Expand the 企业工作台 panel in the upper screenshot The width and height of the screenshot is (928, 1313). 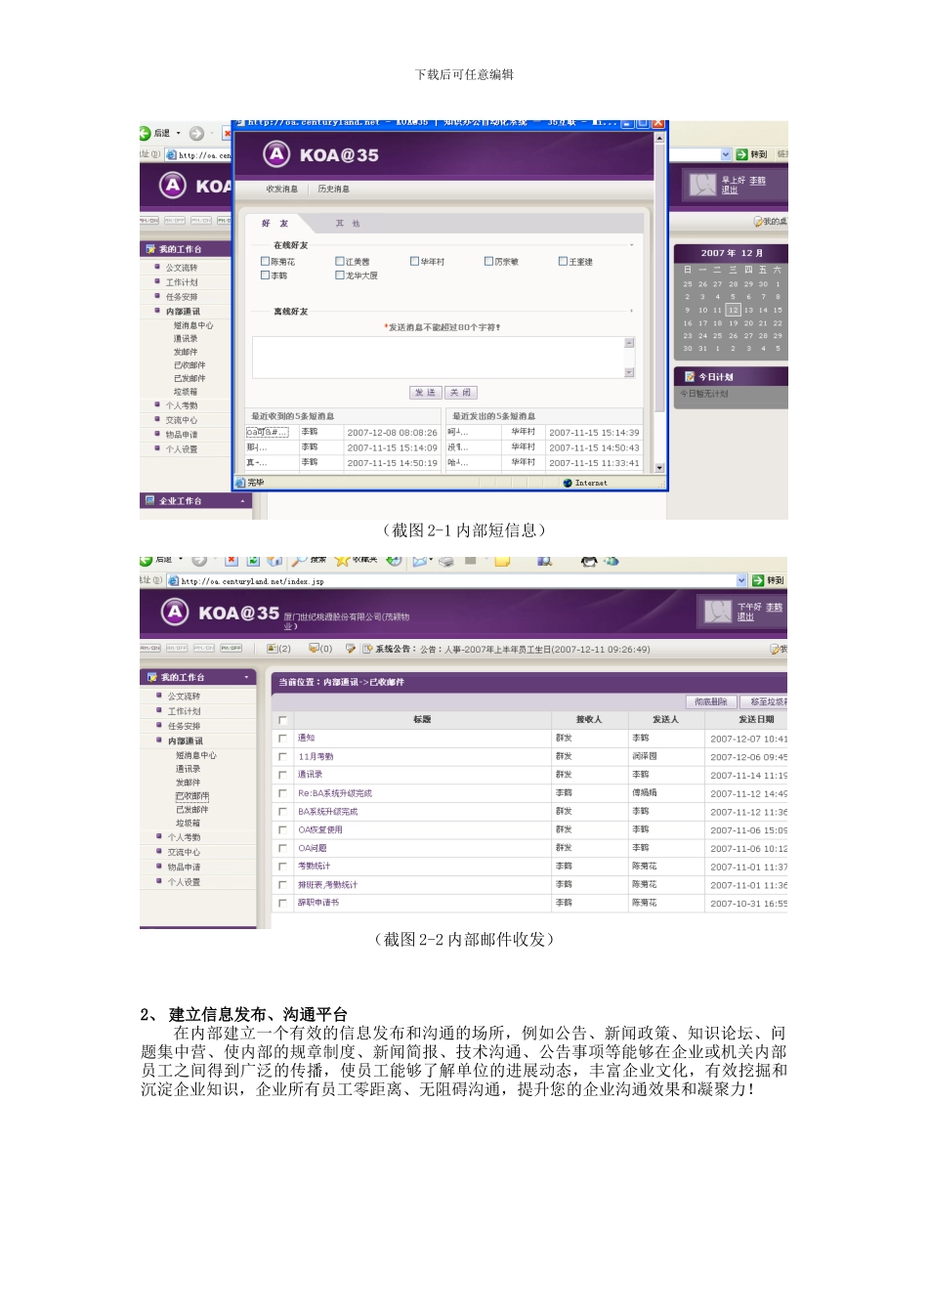click(x=242, y=501)
